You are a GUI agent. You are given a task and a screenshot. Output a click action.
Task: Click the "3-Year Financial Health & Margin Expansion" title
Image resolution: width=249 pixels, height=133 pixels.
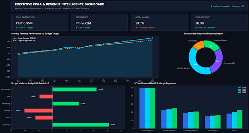155,83
